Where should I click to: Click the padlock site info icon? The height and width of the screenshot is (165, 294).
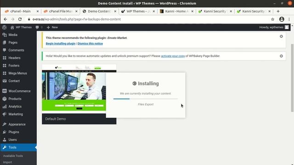29,19
